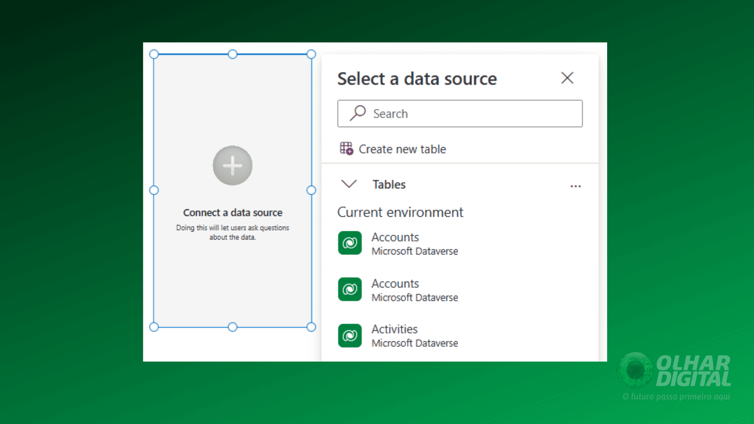The image size is (754, 424).
Task: Click the plus icon to connect data
Action: point(232,165)
